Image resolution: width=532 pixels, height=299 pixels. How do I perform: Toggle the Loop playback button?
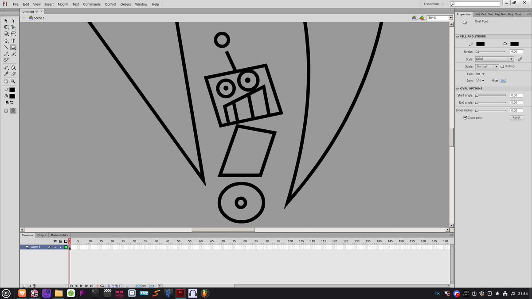[x=102, y=286]
